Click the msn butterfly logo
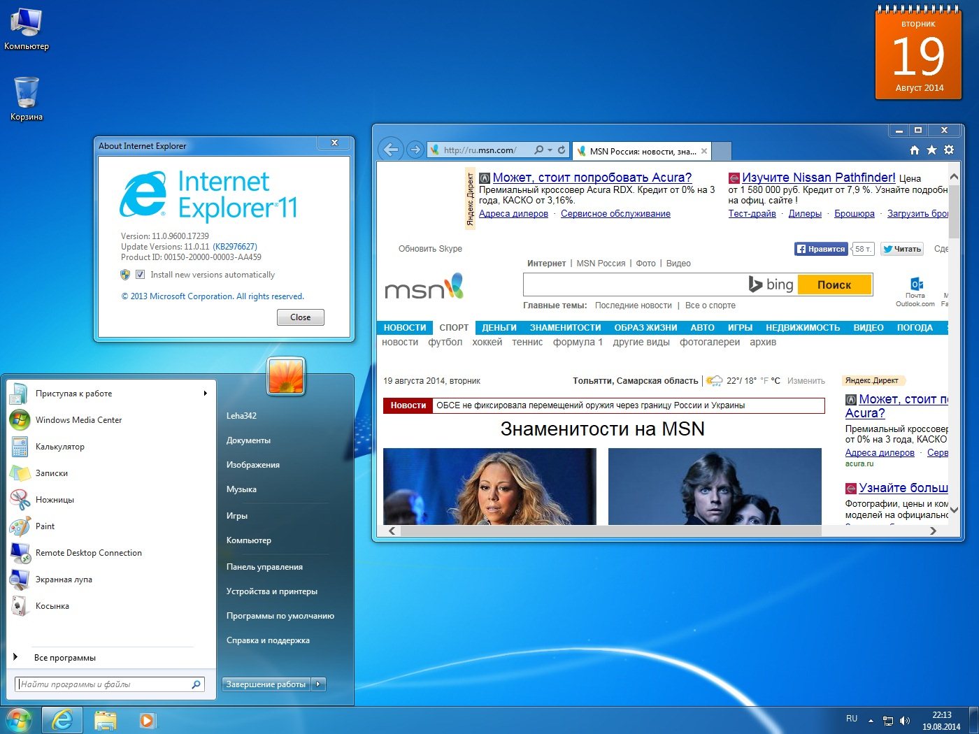This screenshot has width=979, height=734. coord(424,287)
